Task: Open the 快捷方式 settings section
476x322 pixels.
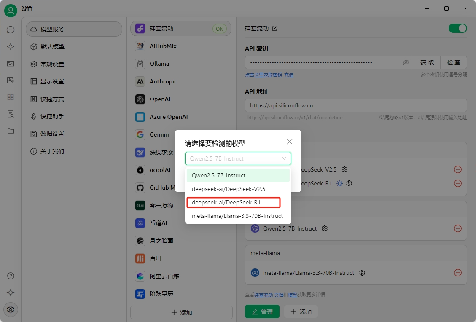Action: [74, 99]
